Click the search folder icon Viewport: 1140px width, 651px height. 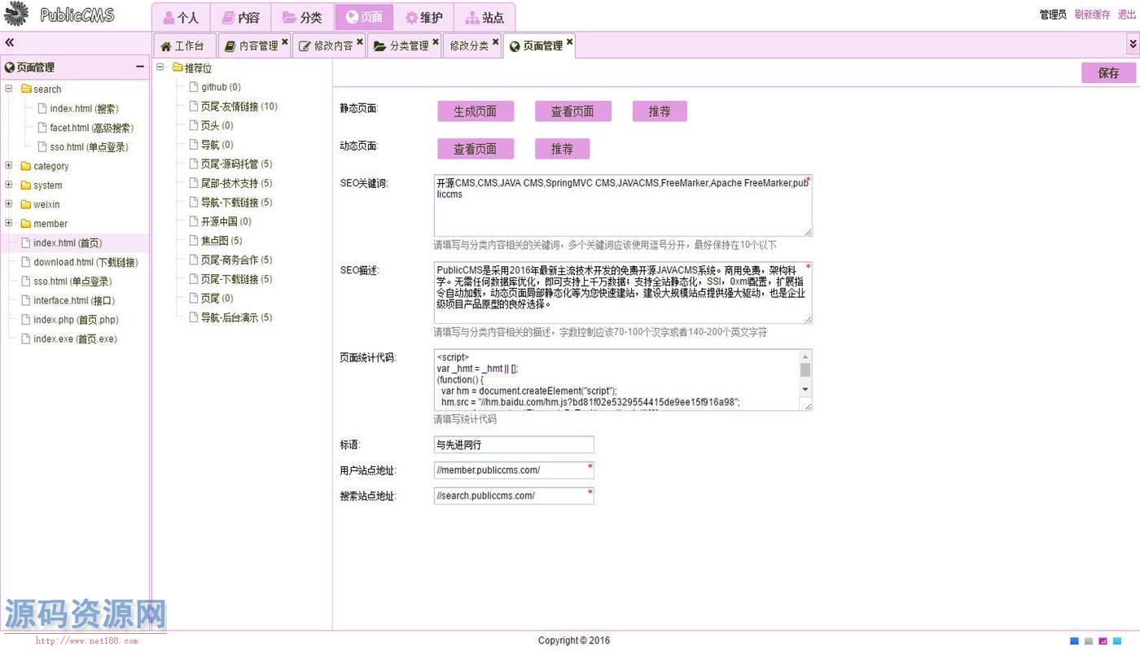pos(26,89)
